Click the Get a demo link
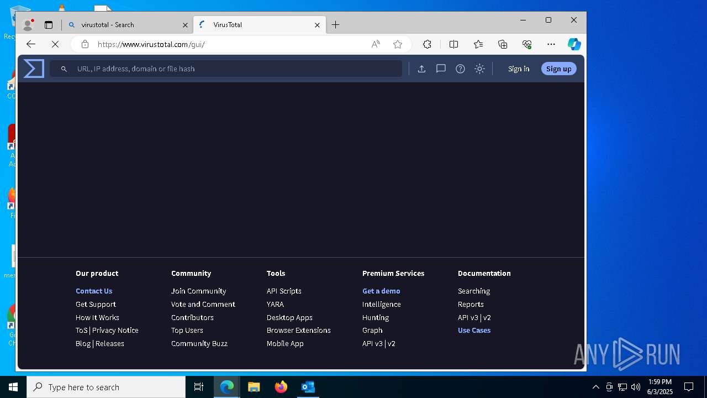This screenshot has height=398, width=707. 381,291
